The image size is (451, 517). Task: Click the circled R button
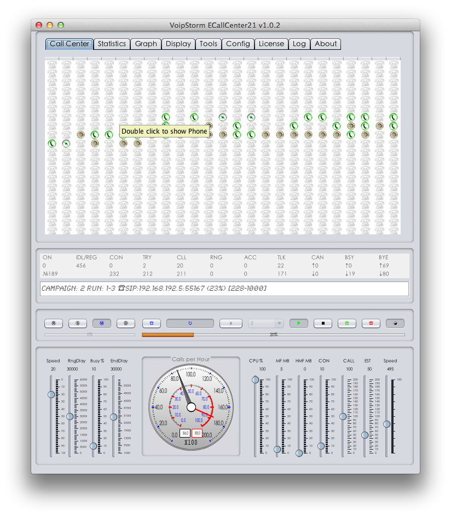[x=54, y=323]
